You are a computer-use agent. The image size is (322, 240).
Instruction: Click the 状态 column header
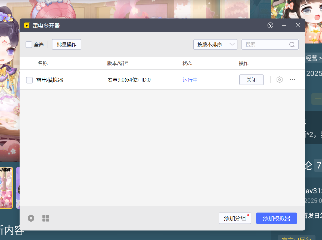point(187,63)
